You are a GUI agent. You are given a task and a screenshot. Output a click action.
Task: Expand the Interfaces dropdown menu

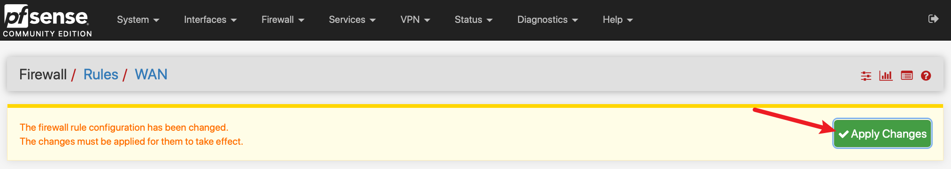click(210, 20)
